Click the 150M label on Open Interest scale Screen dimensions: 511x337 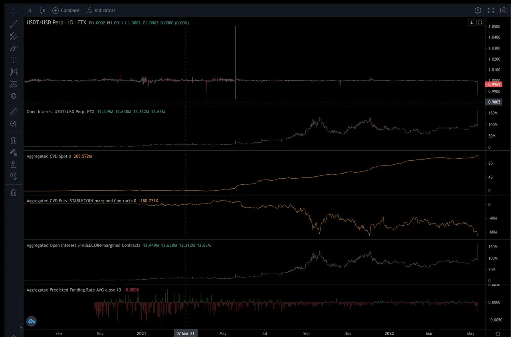tap(493, 113)
